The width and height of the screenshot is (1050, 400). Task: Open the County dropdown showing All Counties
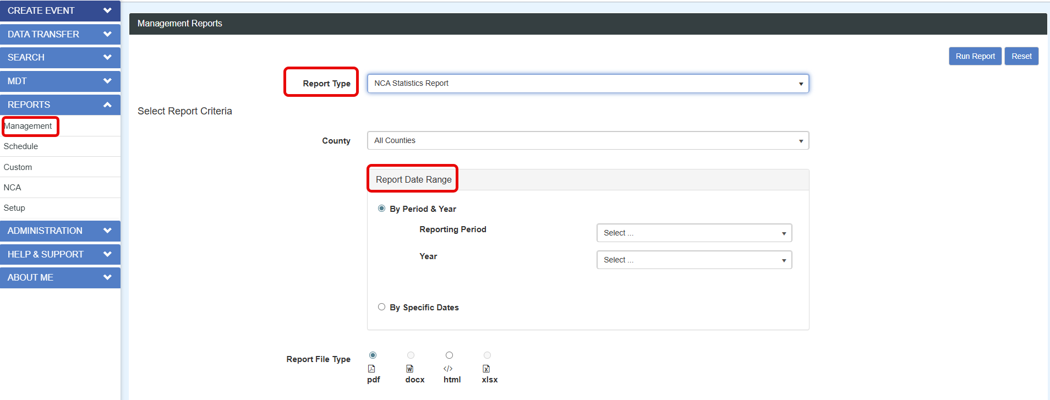click(588, 140)
